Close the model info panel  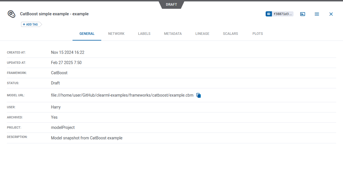pos(331,14)
